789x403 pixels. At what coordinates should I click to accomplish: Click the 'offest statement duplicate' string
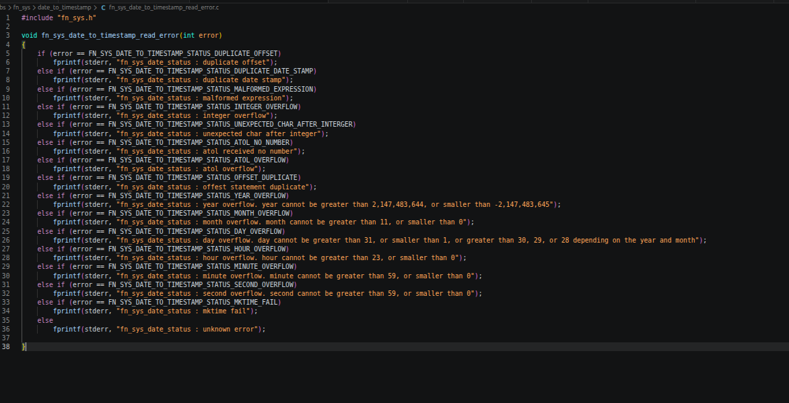click(214, 187)
